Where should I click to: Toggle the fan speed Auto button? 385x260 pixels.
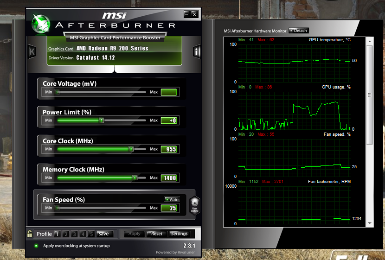tap(172, 199)
